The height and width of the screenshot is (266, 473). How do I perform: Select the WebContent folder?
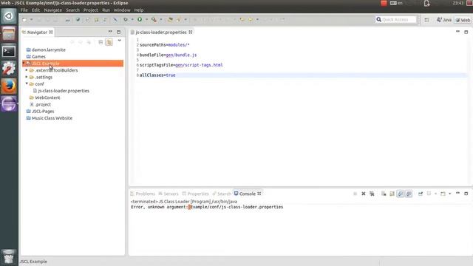coord(47,98)
